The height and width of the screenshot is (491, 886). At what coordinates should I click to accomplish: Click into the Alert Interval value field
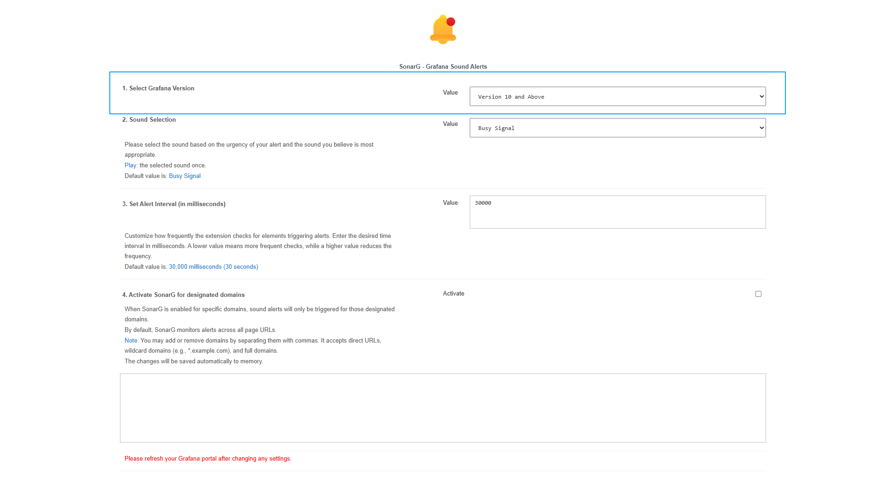click(x=617, y=212)
